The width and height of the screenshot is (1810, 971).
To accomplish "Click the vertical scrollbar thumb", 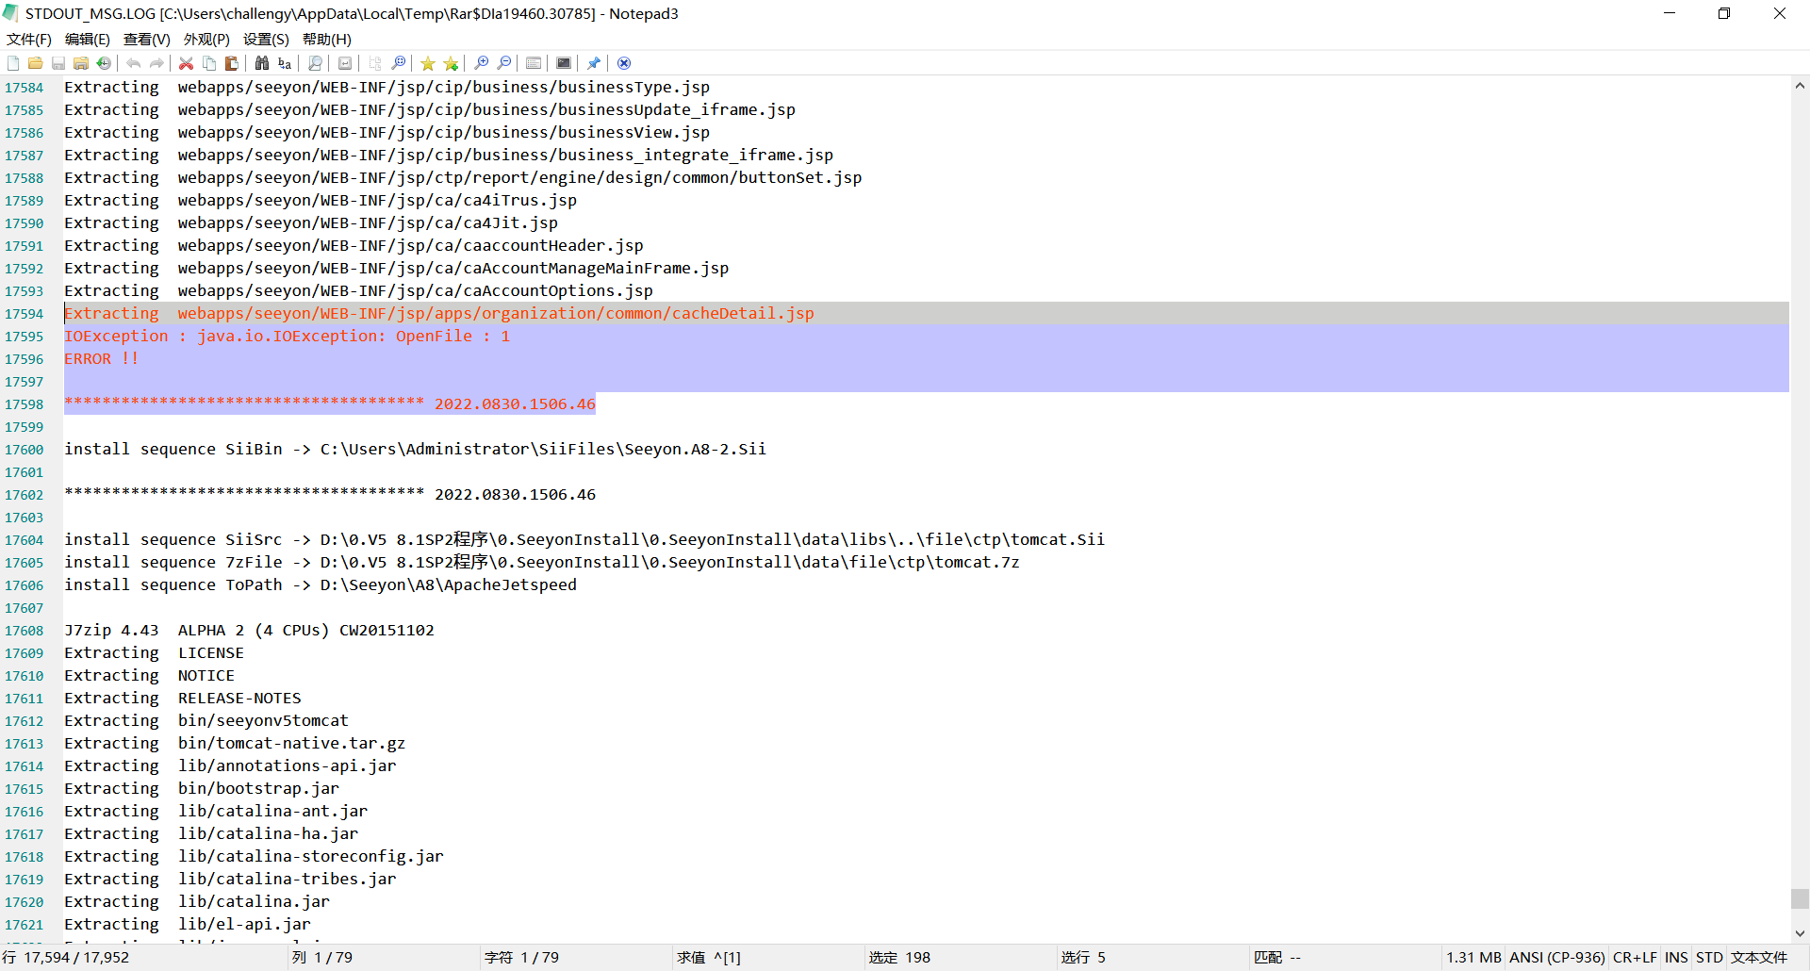I will 1800,897.
